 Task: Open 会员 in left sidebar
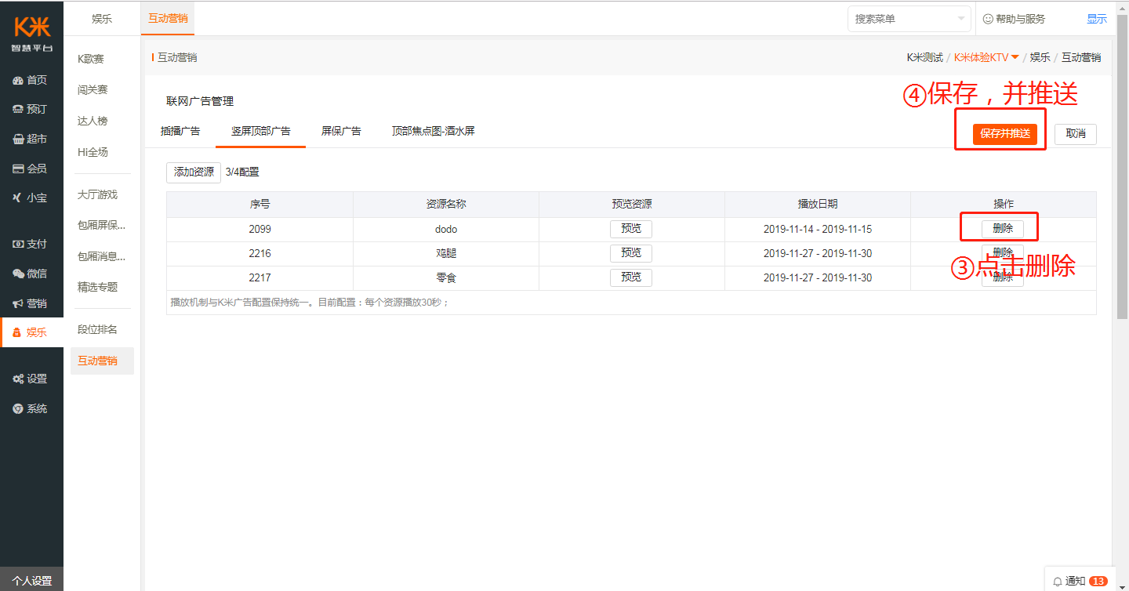pos(31,169)
